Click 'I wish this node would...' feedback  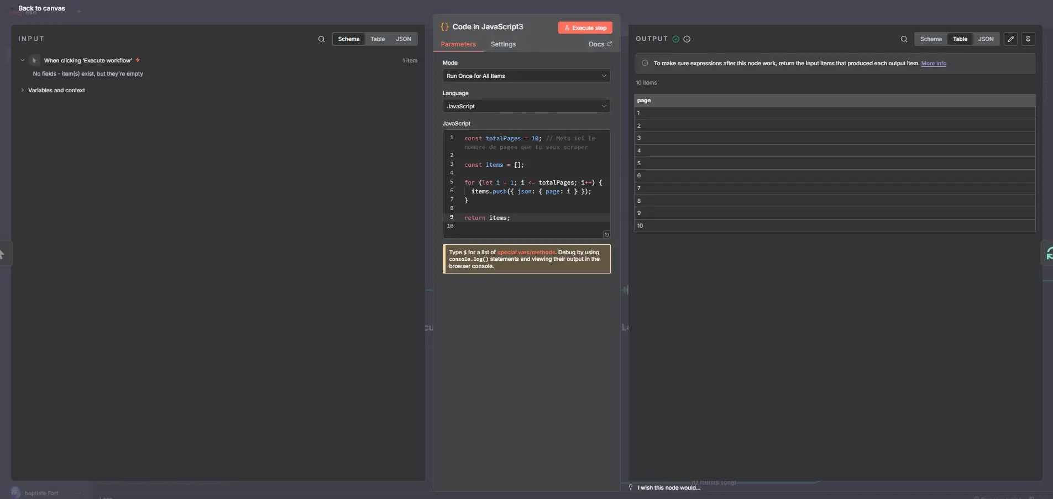click(x=669, y=487)
